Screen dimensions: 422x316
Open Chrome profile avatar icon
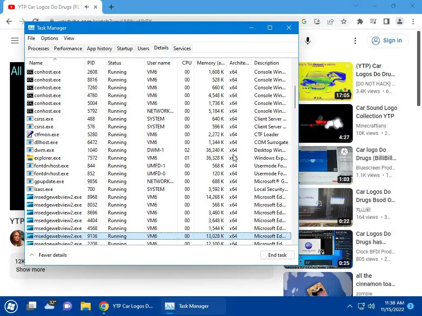[x=400, y=21]
